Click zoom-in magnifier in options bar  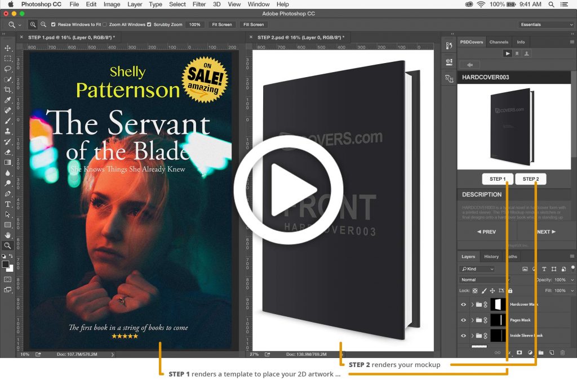pyautogui.click(x=33, y=25)
